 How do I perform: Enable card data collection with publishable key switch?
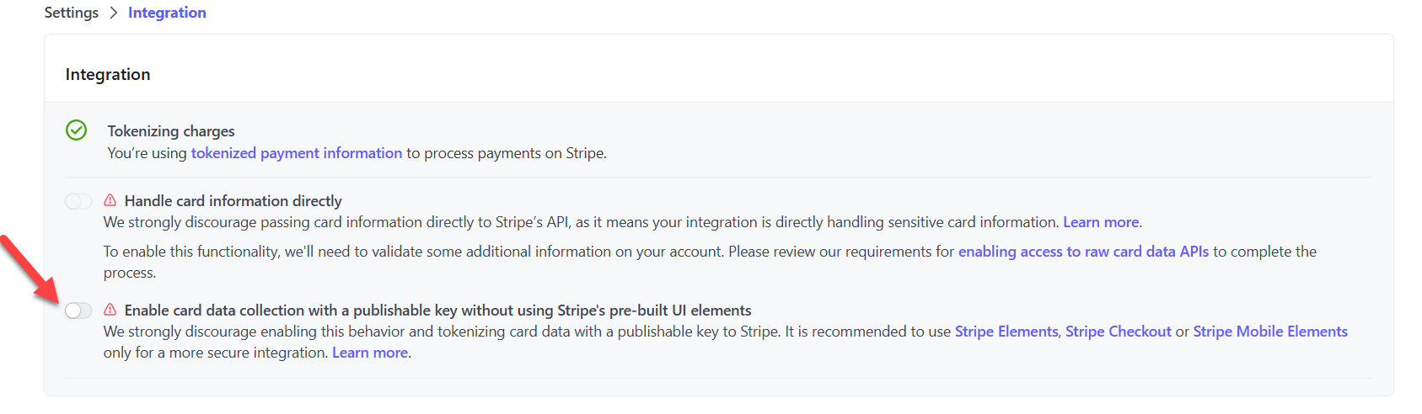(x=78, y=310)
